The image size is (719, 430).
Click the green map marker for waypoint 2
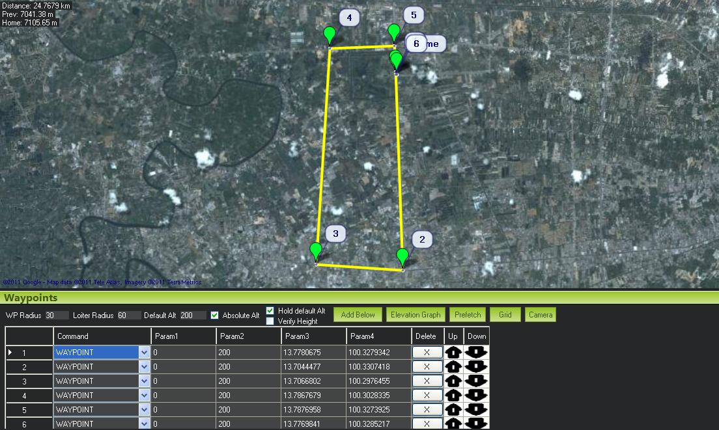click(x=402, y=256)
